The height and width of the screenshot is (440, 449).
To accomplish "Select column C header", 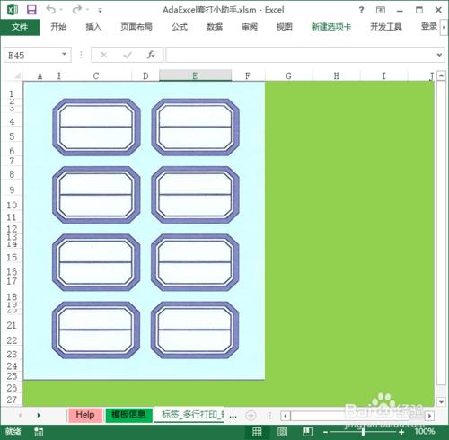I will tap(96, 76).
